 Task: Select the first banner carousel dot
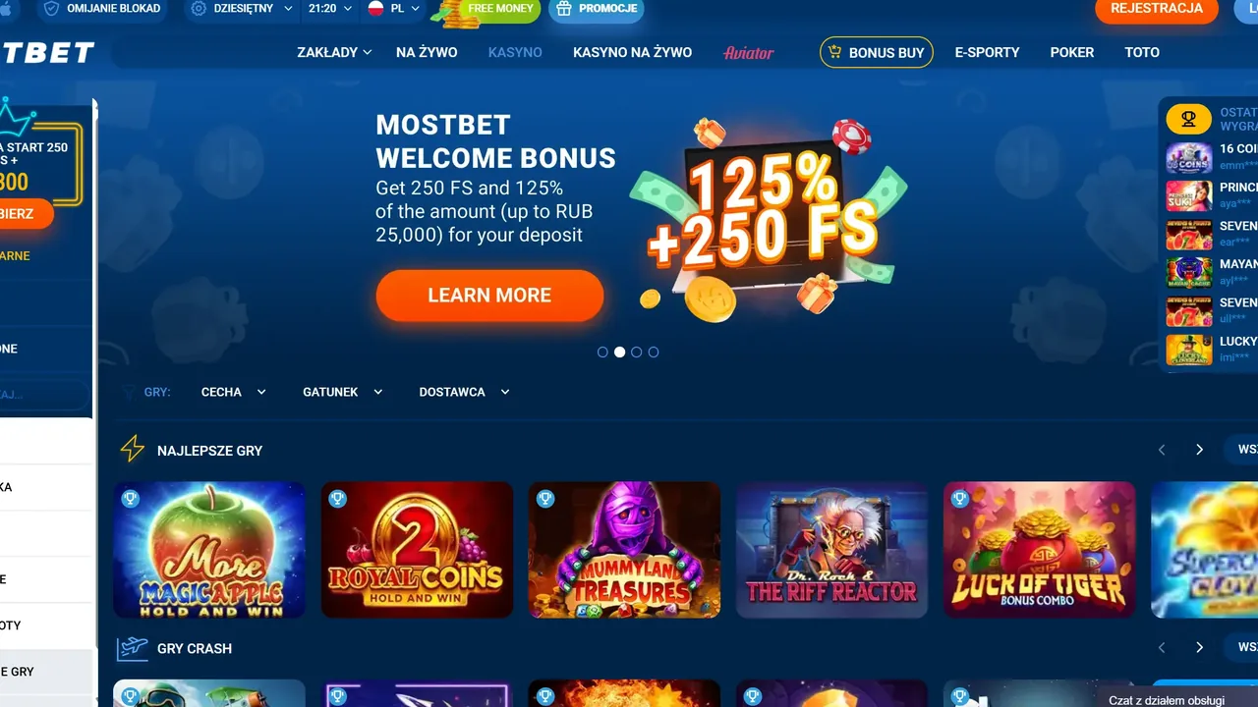[x=602, y=352]
